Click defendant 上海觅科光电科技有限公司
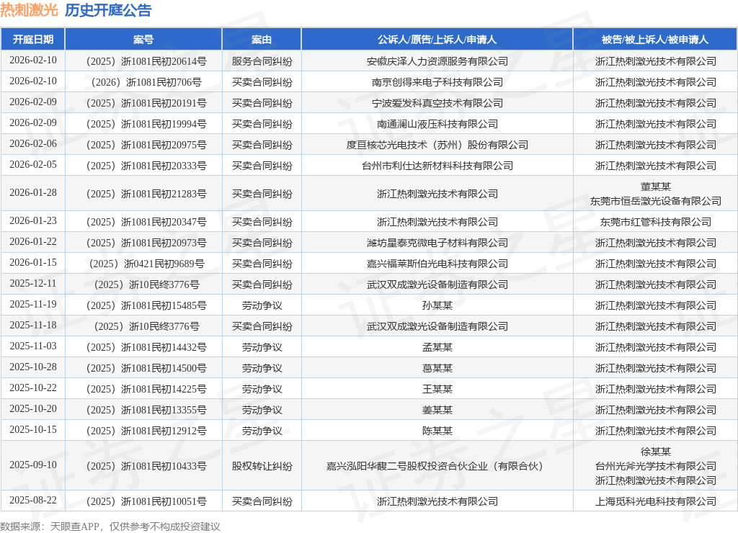The image size is (738, 533). (656, 501)
